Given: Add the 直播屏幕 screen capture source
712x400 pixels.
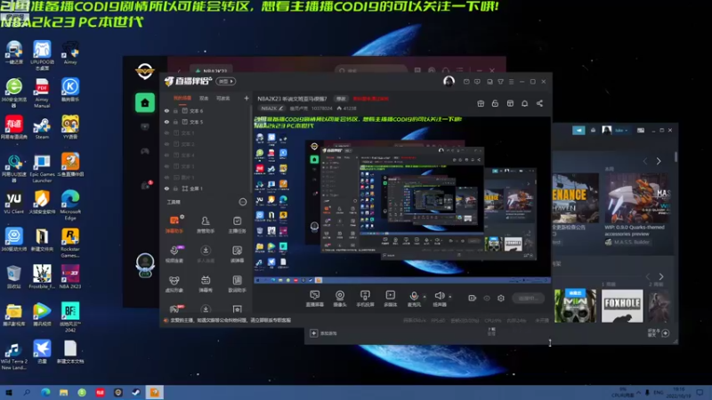Looking at the screenshot, I should (x=315, y=299).
